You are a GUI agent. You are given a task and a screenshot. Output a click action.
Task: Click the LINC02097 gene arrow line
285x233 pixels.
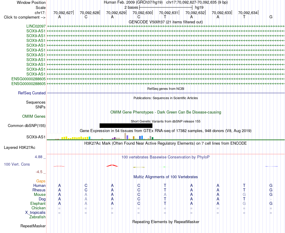(166, 26)
